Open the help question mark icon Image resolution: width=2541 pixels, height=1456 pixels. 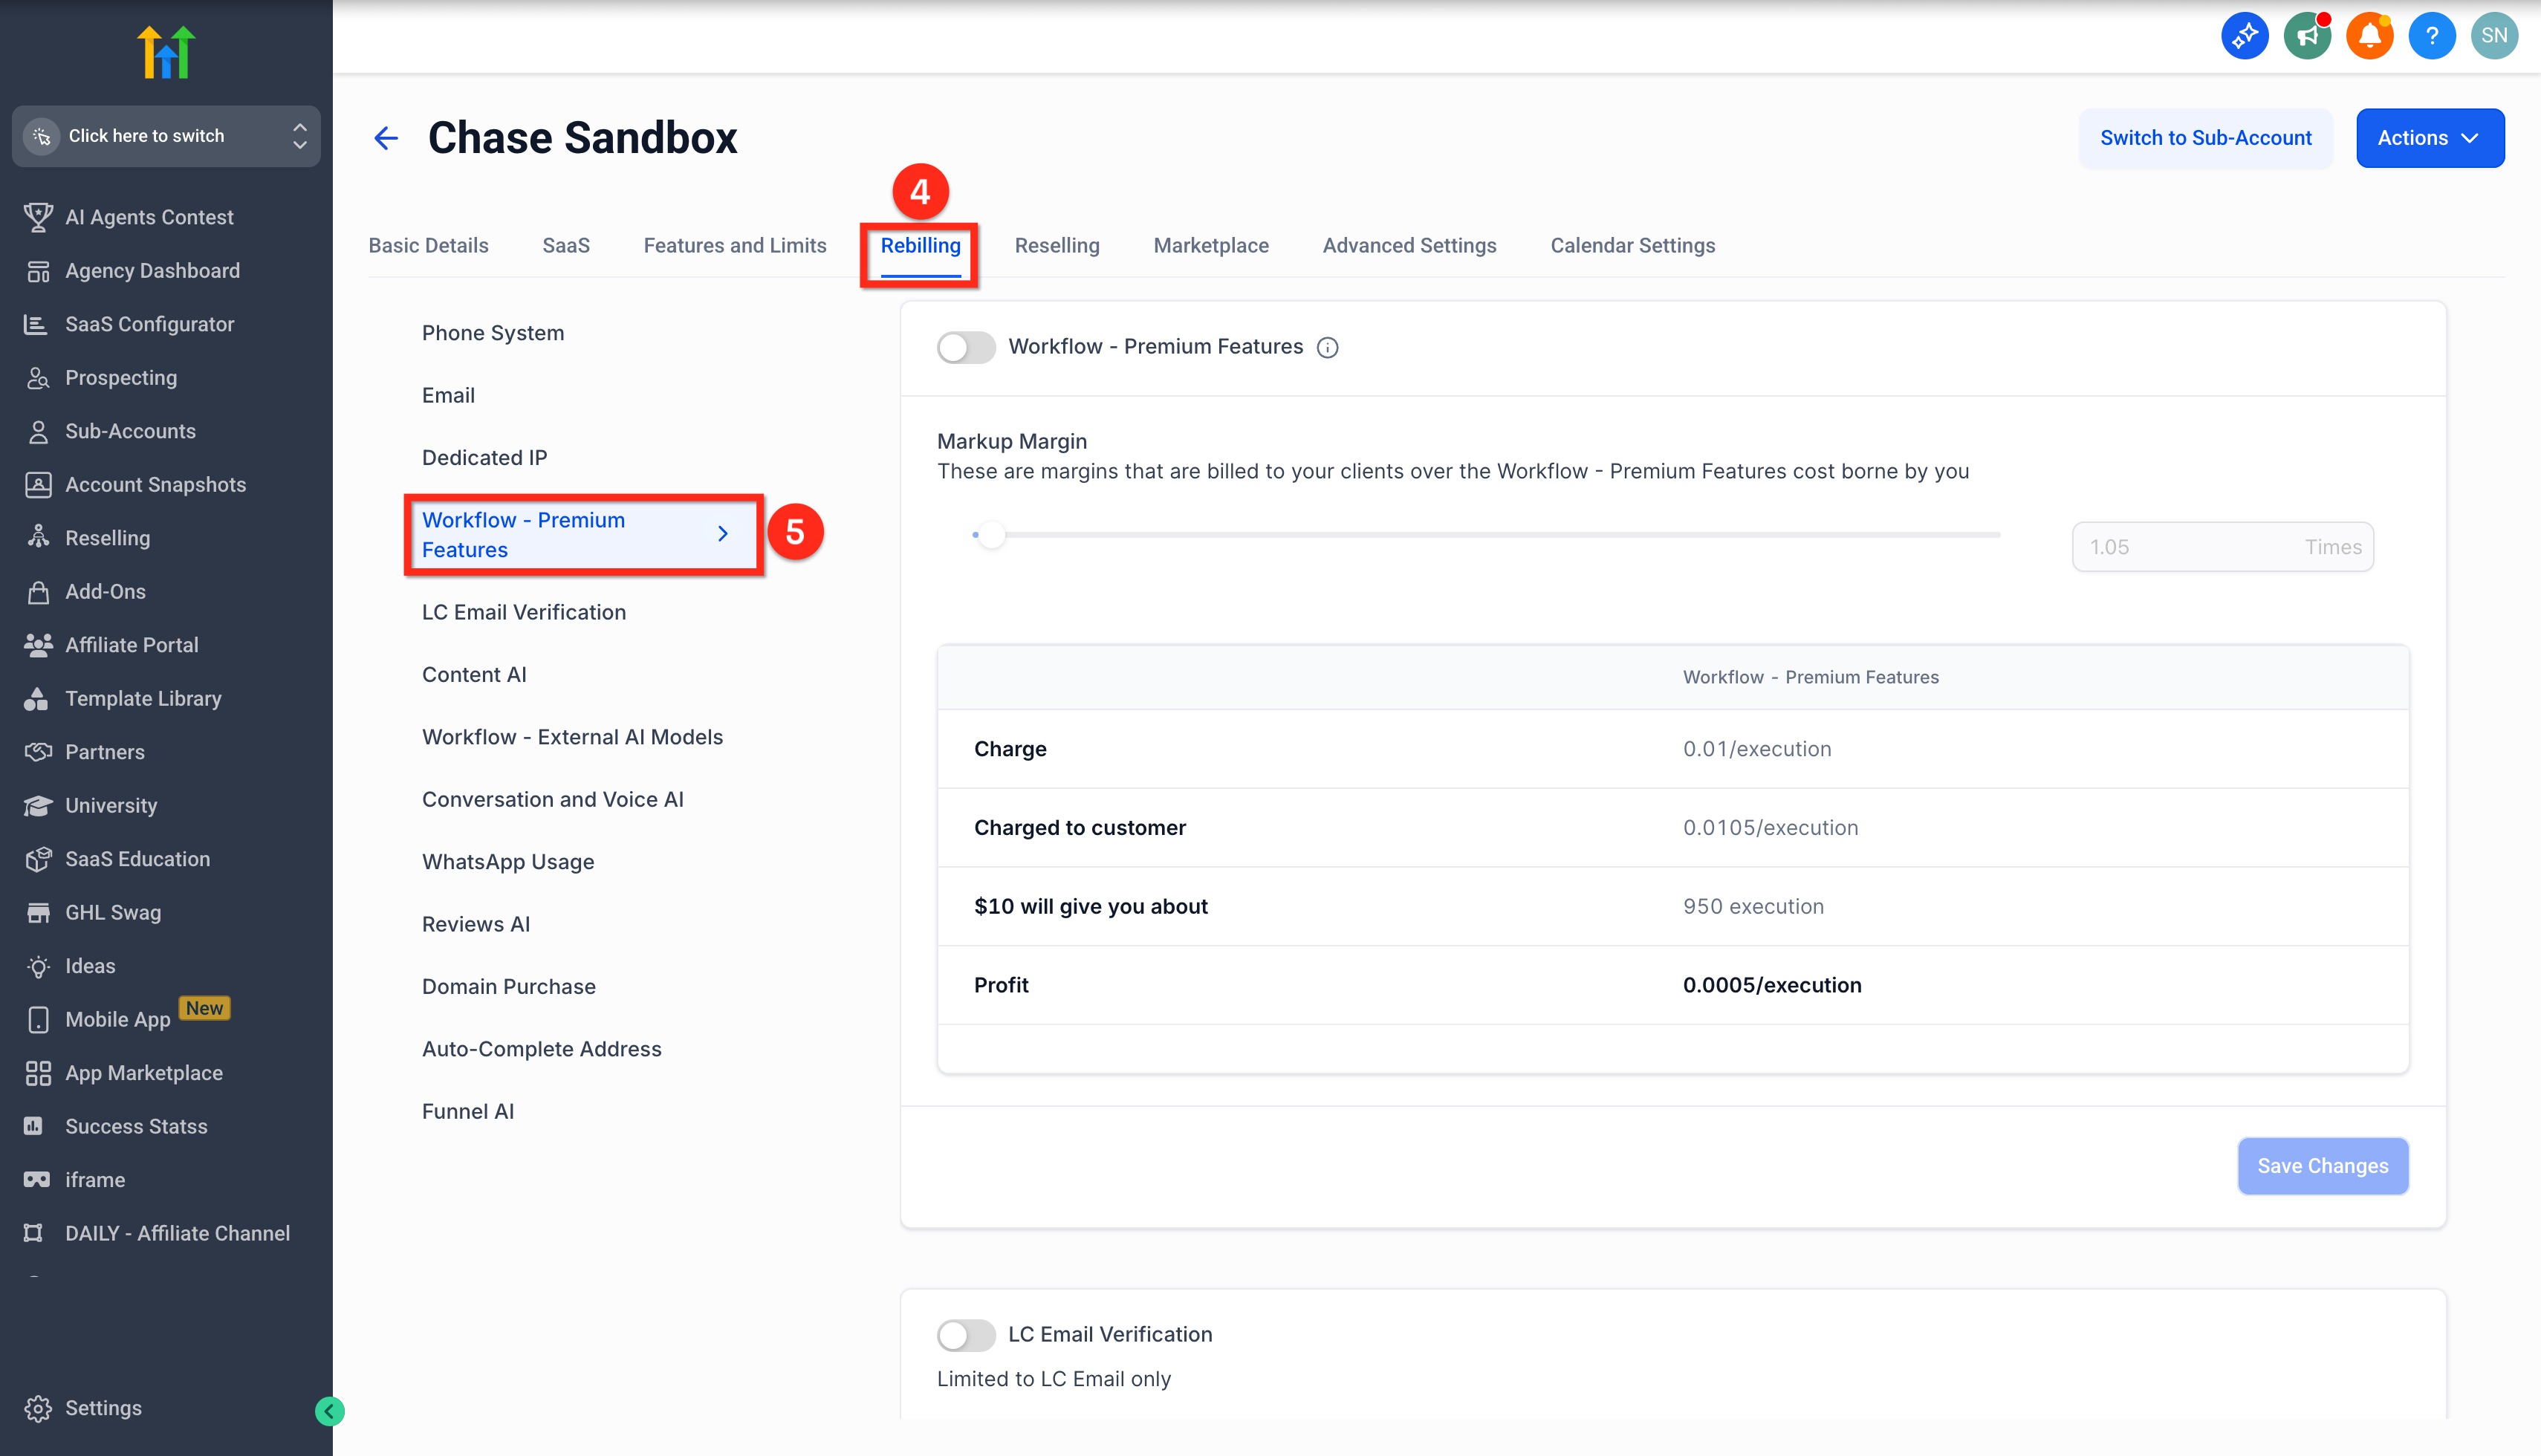2431,36
